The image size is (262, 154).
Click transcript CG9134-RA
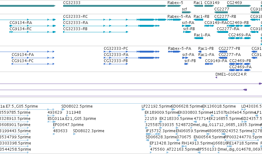point(33,26)
